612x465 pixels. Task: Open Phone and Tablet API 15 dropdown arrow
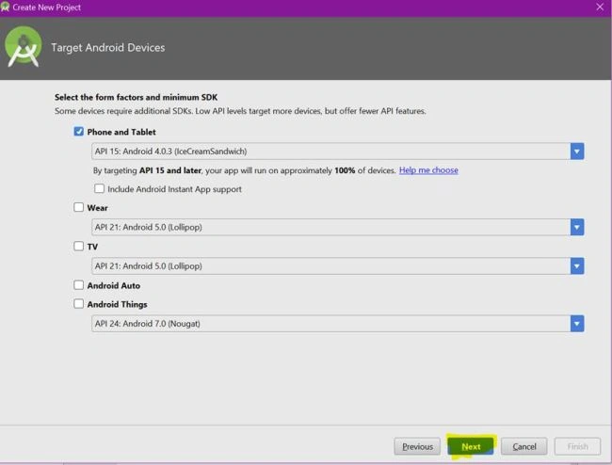[577, 152]
